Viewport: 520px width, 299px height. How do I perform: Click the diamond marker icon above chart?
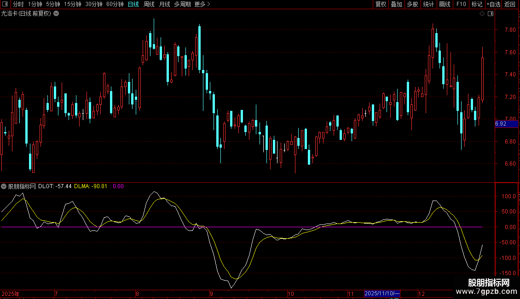tap(482, 14)
